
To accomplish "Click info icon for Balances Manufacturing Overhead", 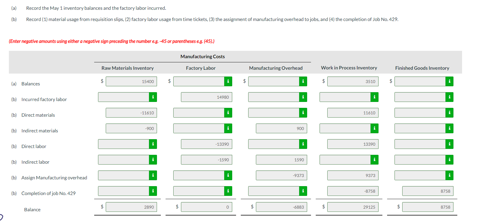I will (x=303, y=81).
